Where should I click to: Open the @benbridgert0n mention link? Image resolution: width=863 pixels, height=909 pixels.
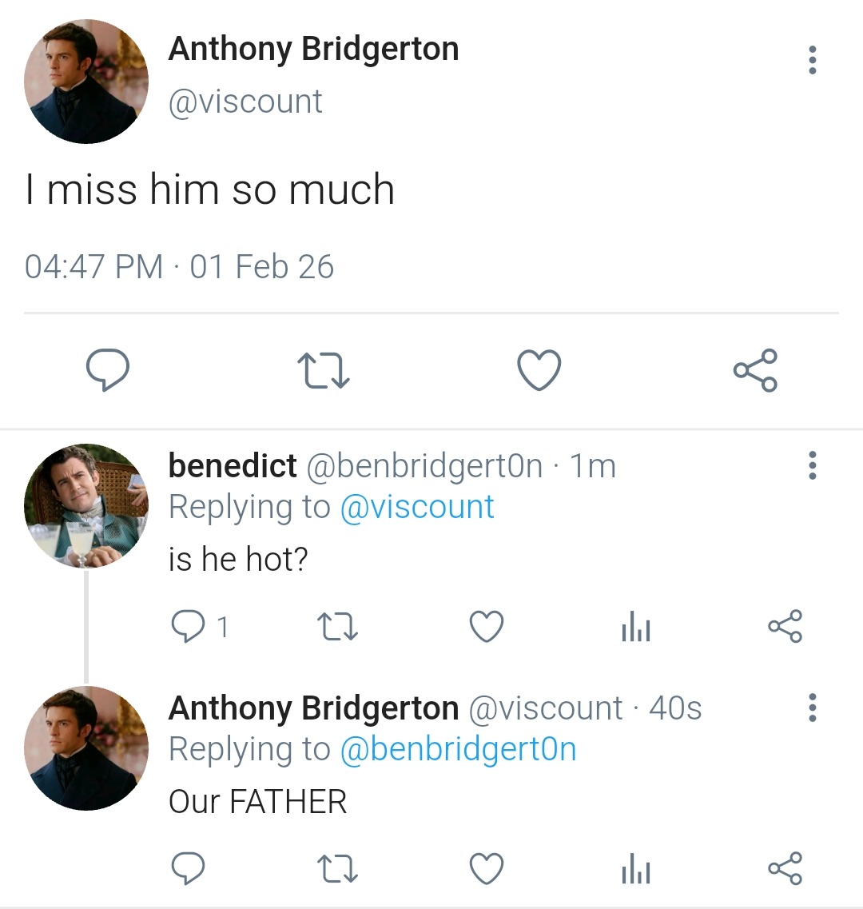coord(458,749)
